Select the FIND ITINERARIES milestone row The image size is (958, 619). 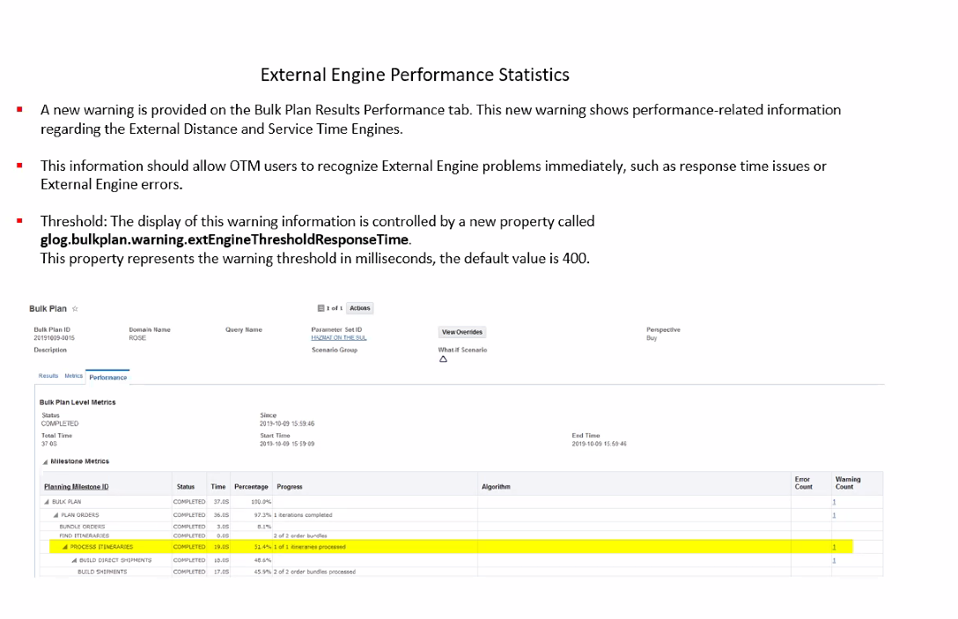coord(84,535)
